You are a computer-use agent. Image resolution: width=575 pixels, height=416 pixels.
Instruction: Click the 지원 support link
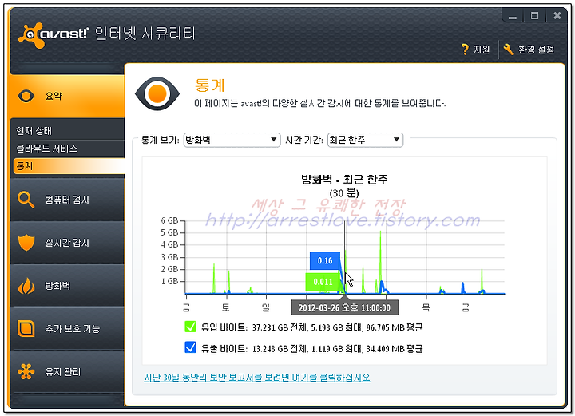pyautogui.click(x=482, y=50)
